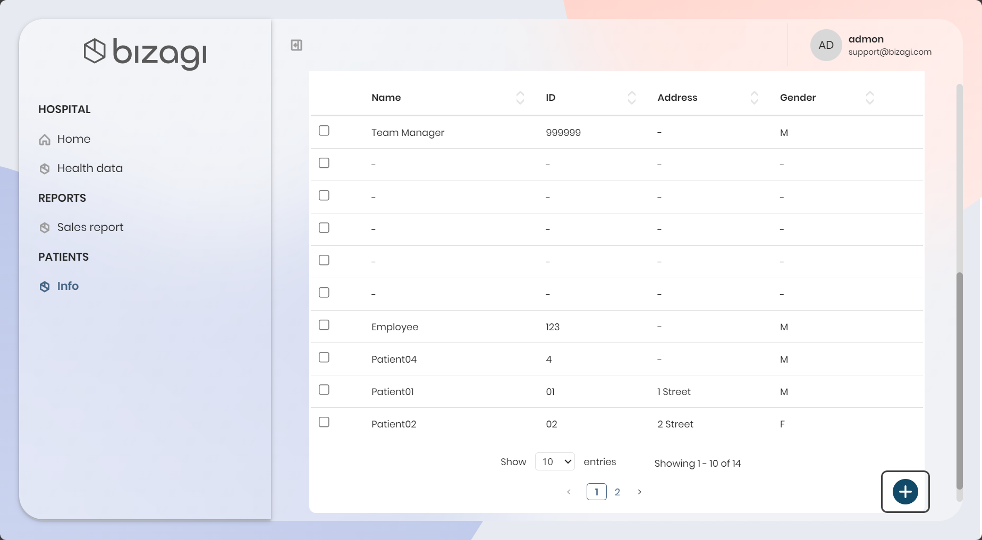Check the empty row checkbox just above Employee
The image size is (982, 540).
(x=324, y=293)
